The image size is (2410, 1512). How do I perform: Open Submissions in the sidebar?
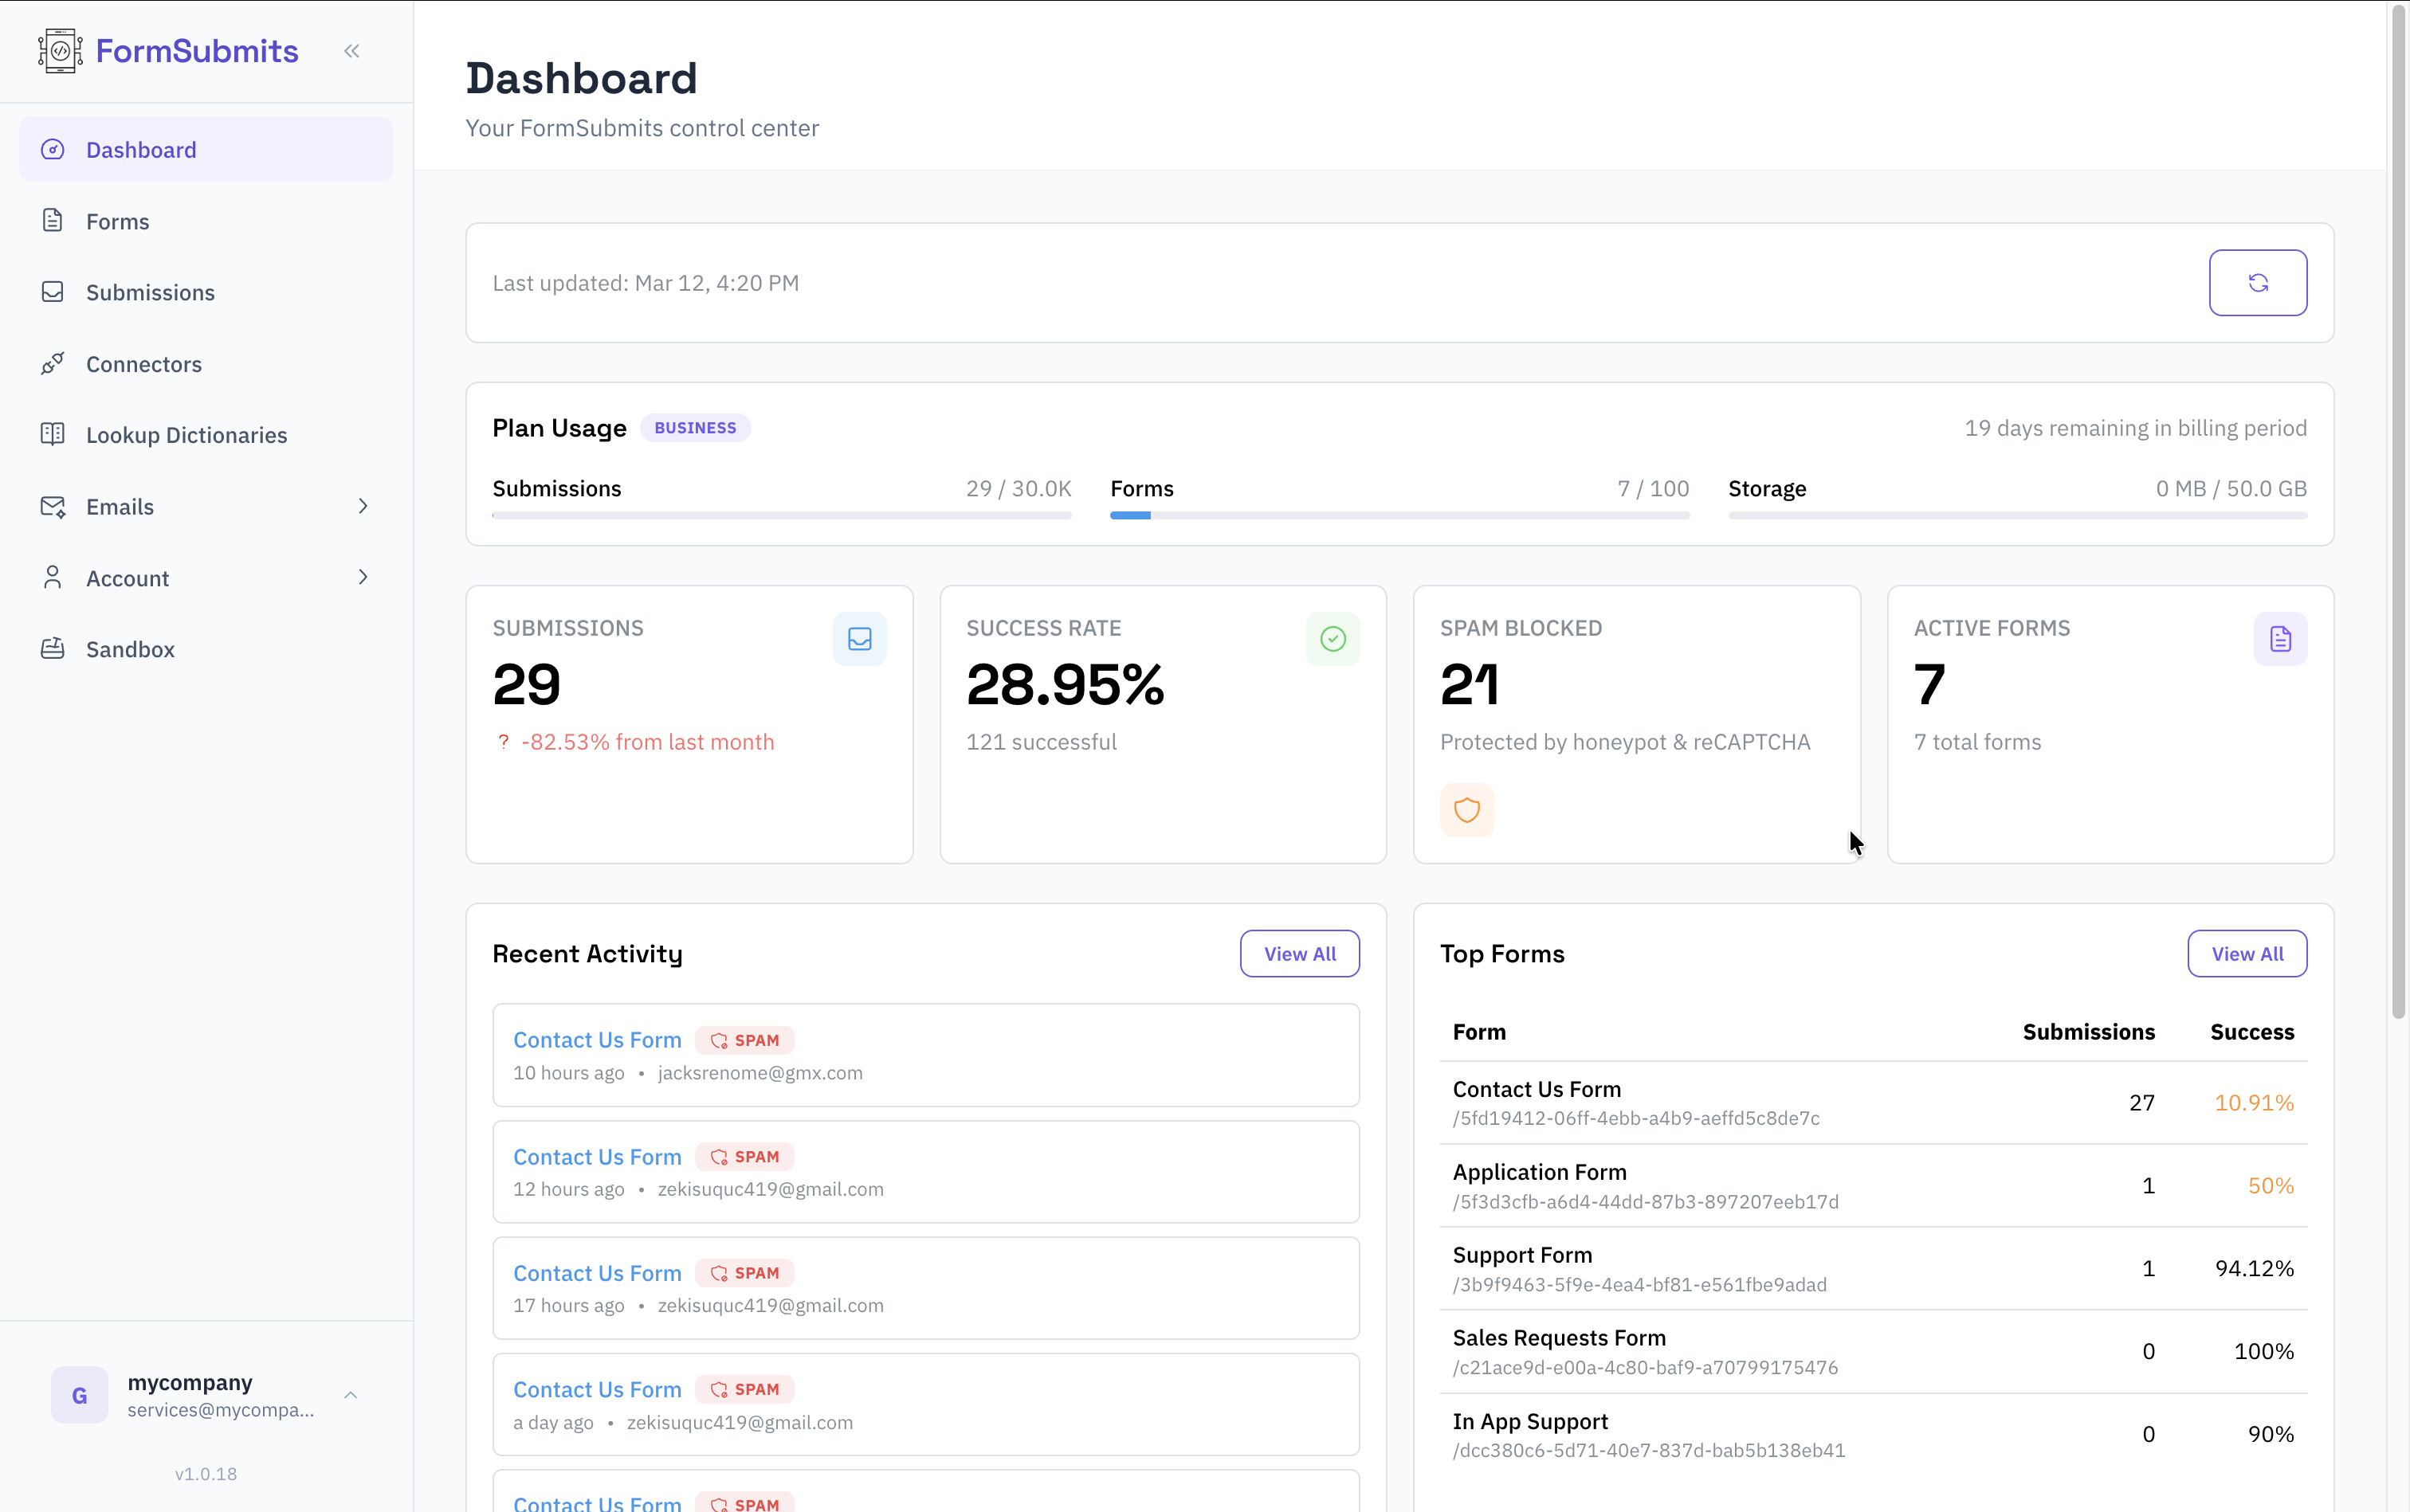[x=150, y=292]
